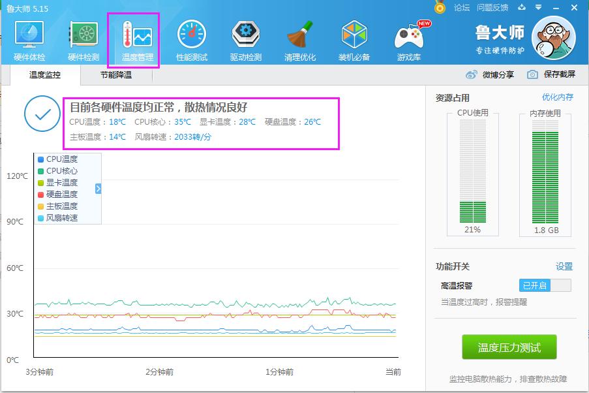Switch to the 节能降温 tab
Image resolution: width=589 pixels, height=393 pixels.
point(118,74)
